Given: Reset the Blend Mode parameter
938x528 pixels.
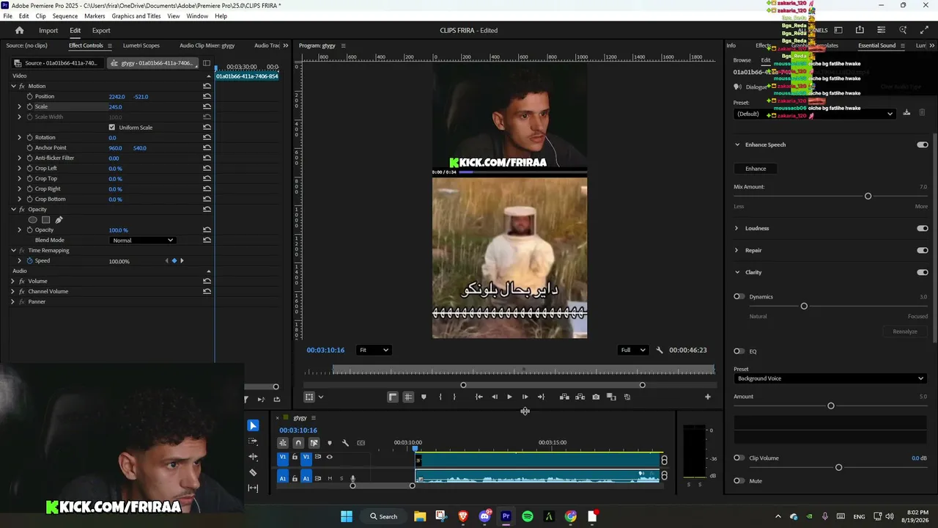Looking at the screenshot, I should point(207,241).
